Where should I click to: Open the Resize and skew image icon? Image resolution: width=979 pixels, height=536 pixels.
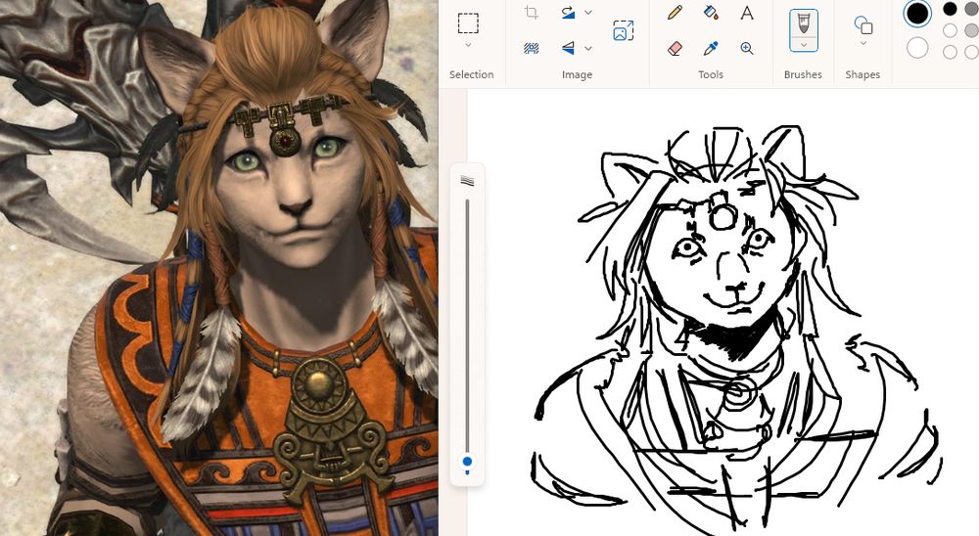[623, 30]
